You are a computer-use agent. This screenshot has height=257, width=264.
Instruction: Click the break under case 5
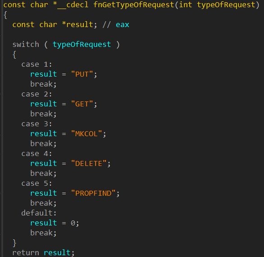(43, 203)
